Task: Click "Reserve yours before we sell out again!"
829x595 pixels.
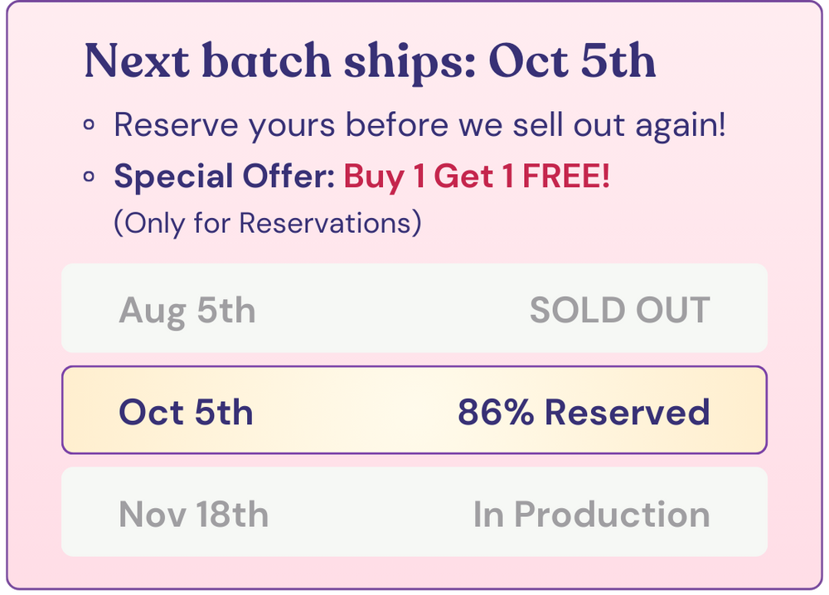Action: (419, 126)
